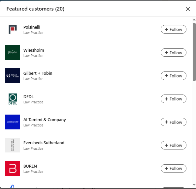The width and height of the screenshot is (196, 189).
Task: Open the Polsinelli company name link
Action: coord(32,27)
